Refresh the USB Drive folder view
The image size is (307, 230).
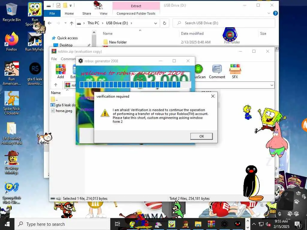click(x=165, y=23)
